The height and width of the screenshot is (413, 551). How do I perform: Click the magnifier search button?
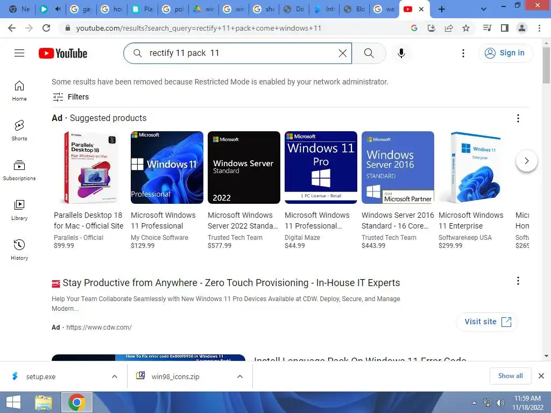(369, 53)
